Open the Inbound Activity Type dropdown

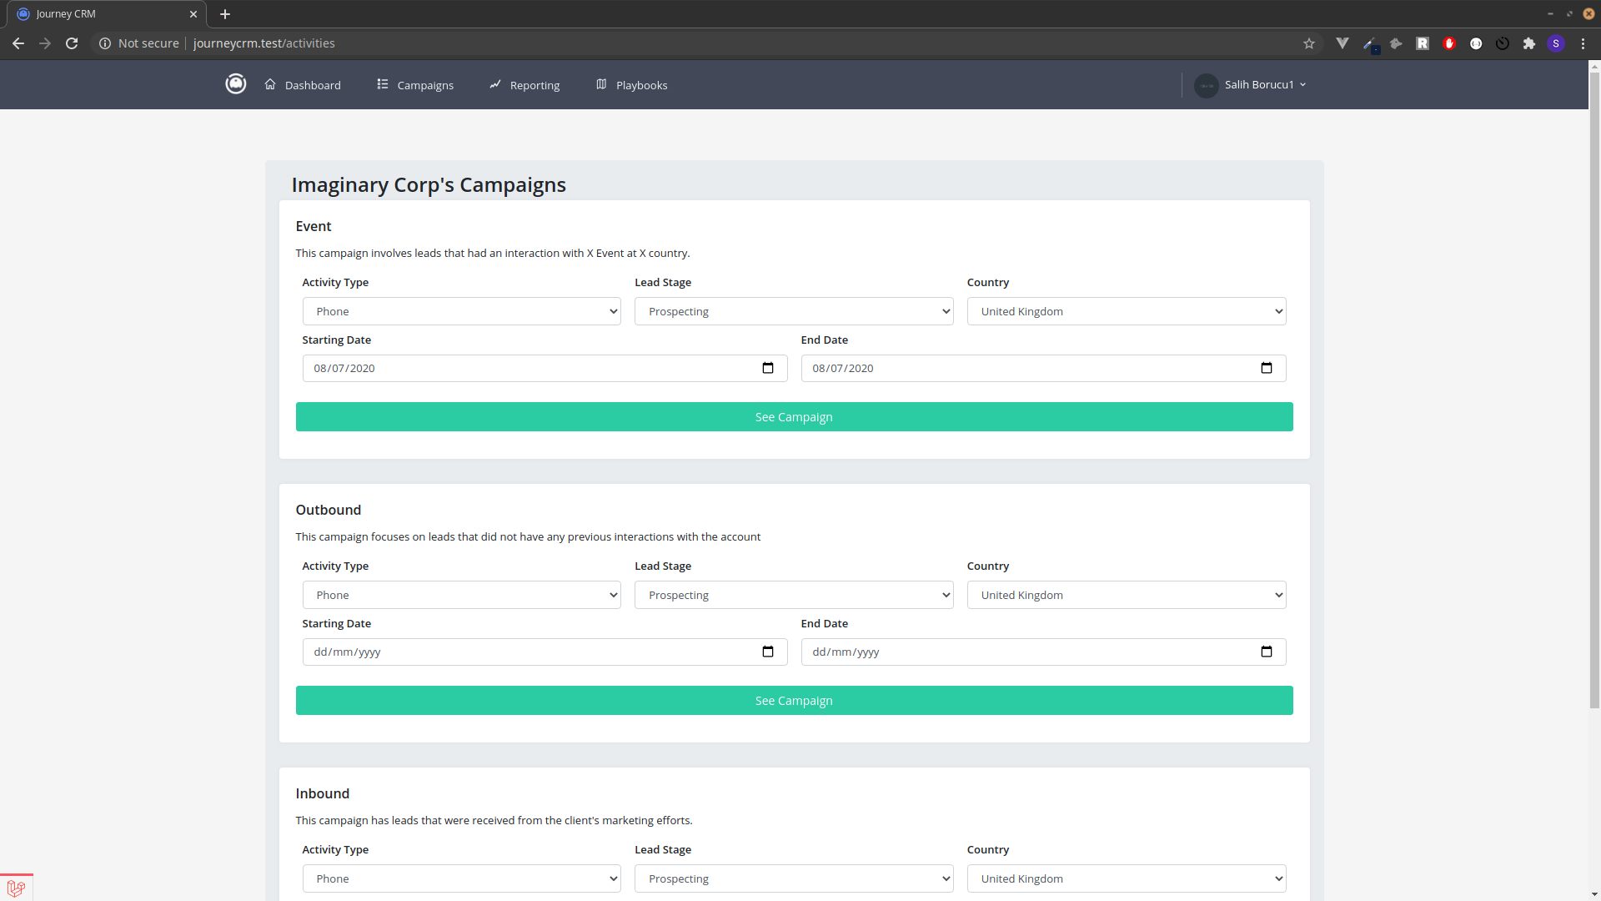(x=462, y=878)
